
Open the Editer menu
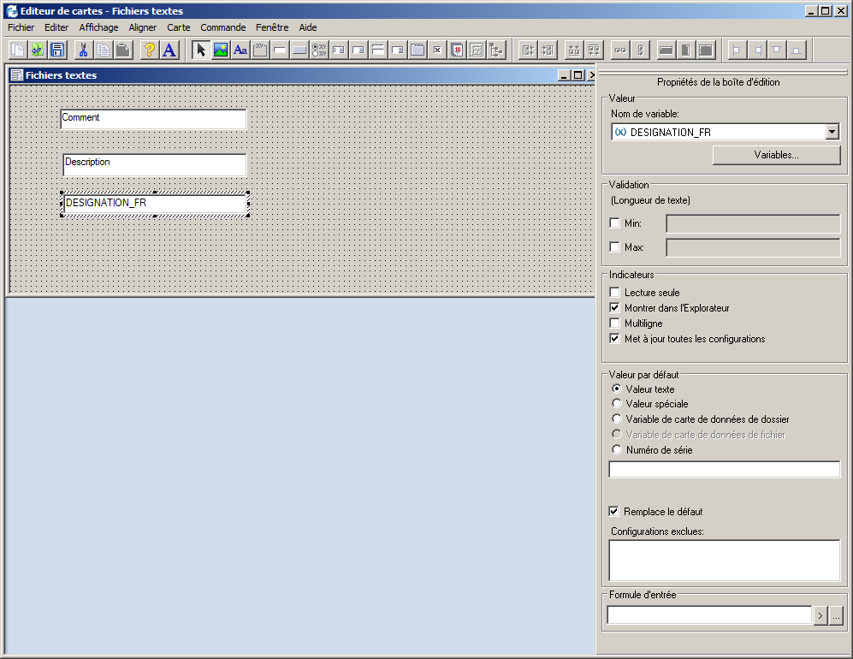pos(56,27)
